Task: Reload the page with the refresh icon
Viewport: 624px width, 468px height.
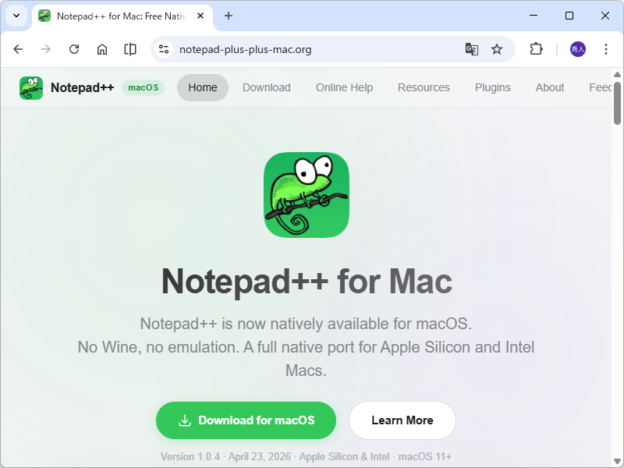Action: tap(74, 48)
